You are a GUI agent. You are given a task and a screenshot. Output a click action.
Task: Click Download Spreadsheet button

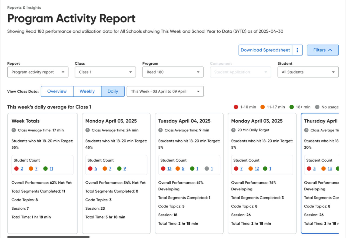[265, 50]
